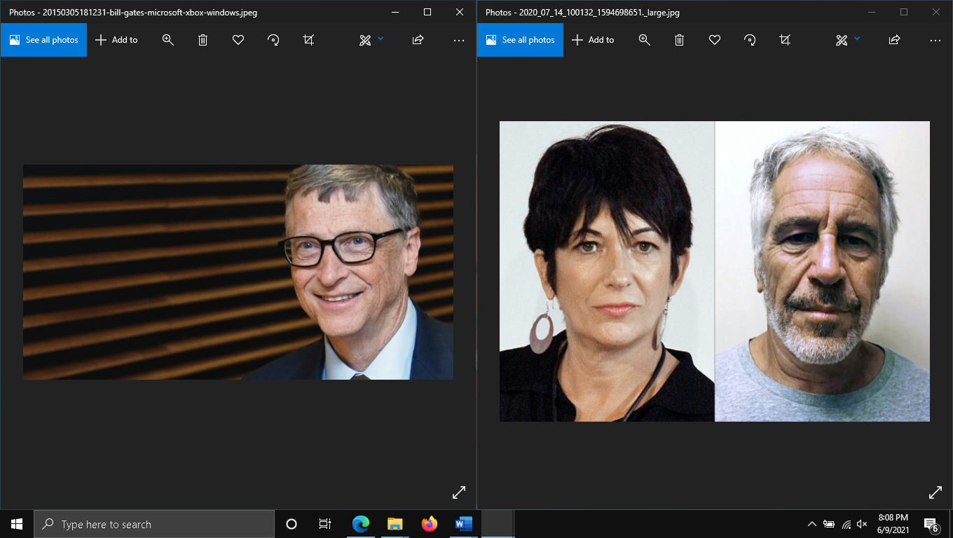The image size is (953, 538).
Task: Click the bill-gates-microsoft-xbox-windows.jpeg window title
Action: [x=133, y=13]
